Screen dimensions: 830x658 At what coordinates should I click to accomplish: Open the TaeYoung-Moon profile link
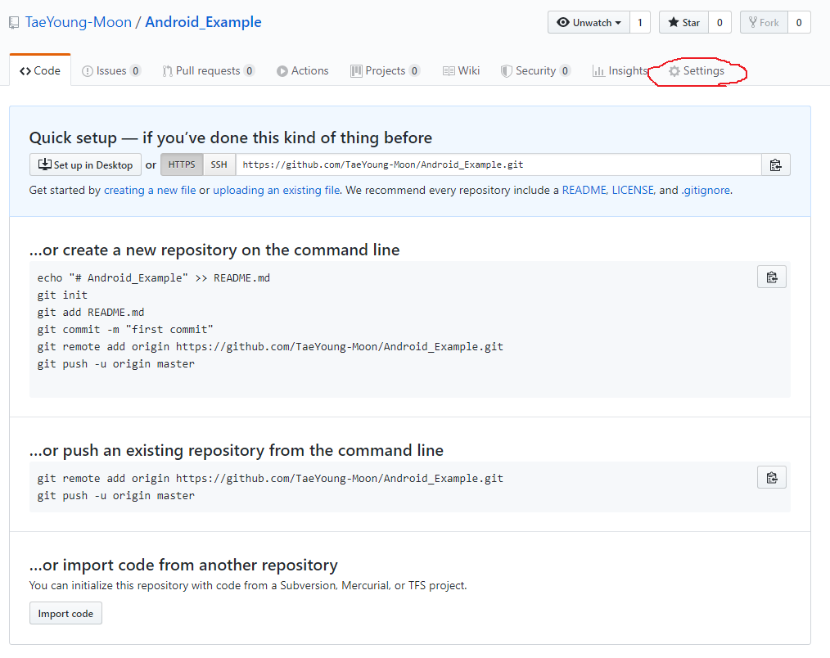point(79,22)
